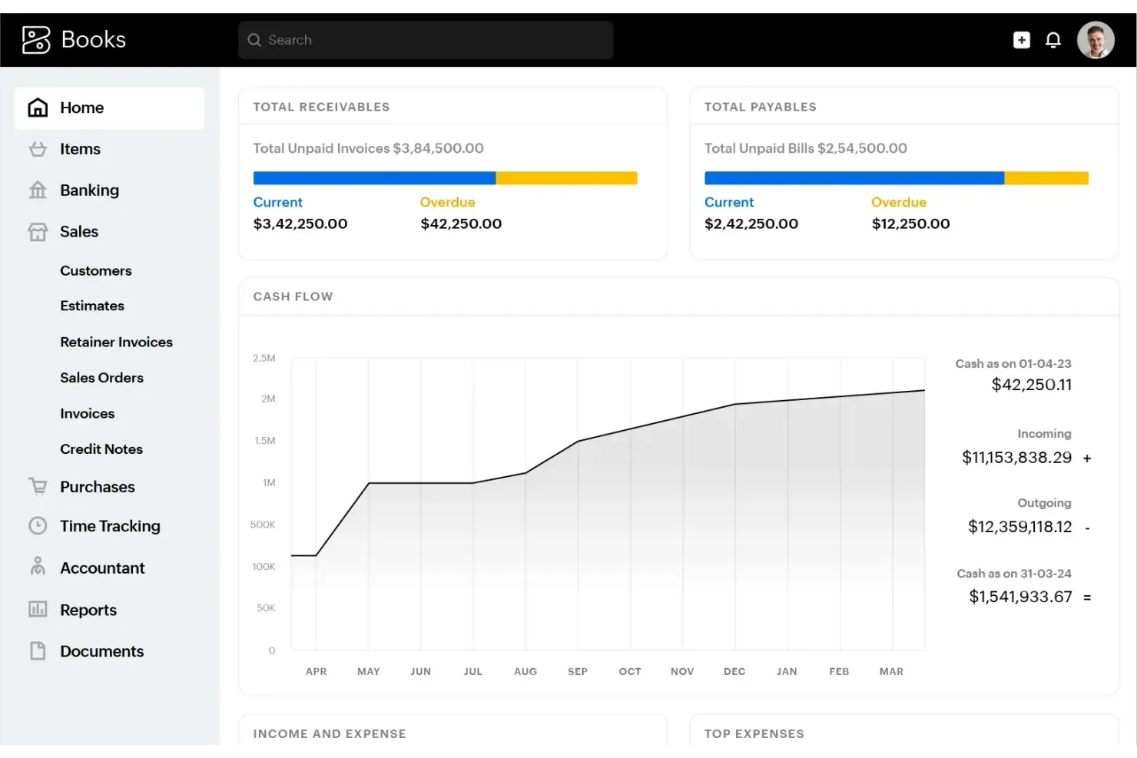The image size is (1137, 758).
Task: Open the Customers submenu entry
Action: click(x=96, y=270)
